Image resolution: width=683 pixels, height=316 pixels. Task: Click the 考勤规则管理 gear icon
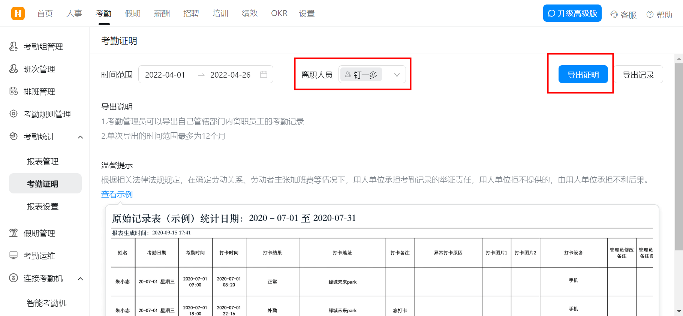pos(13,114)
